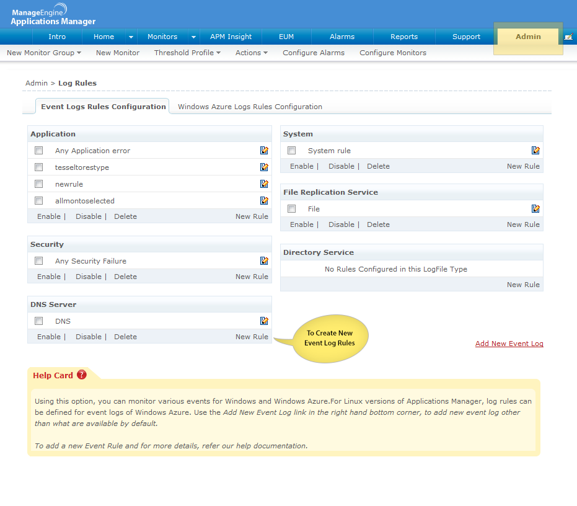Open the Help Card question icon
This screenshot has height=506, width=577.
[82, 375]
